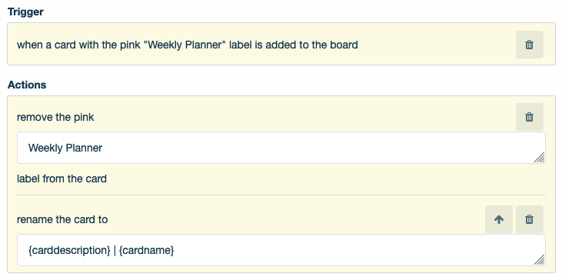
Task: Click the resize grip of rename card textarea
Action: click(539, 260)
